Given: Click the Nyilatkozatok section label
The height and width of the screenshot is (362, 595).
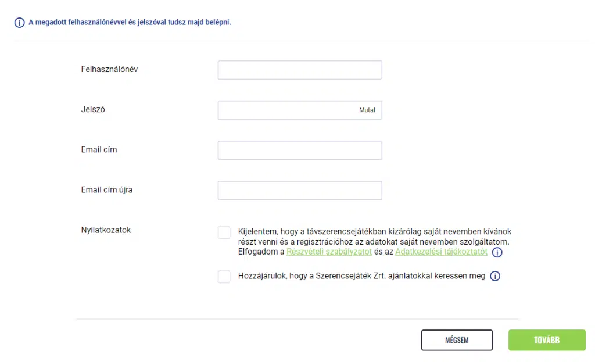Looking at the screenshot, I should pyautogui.click(x=106, y=230).
